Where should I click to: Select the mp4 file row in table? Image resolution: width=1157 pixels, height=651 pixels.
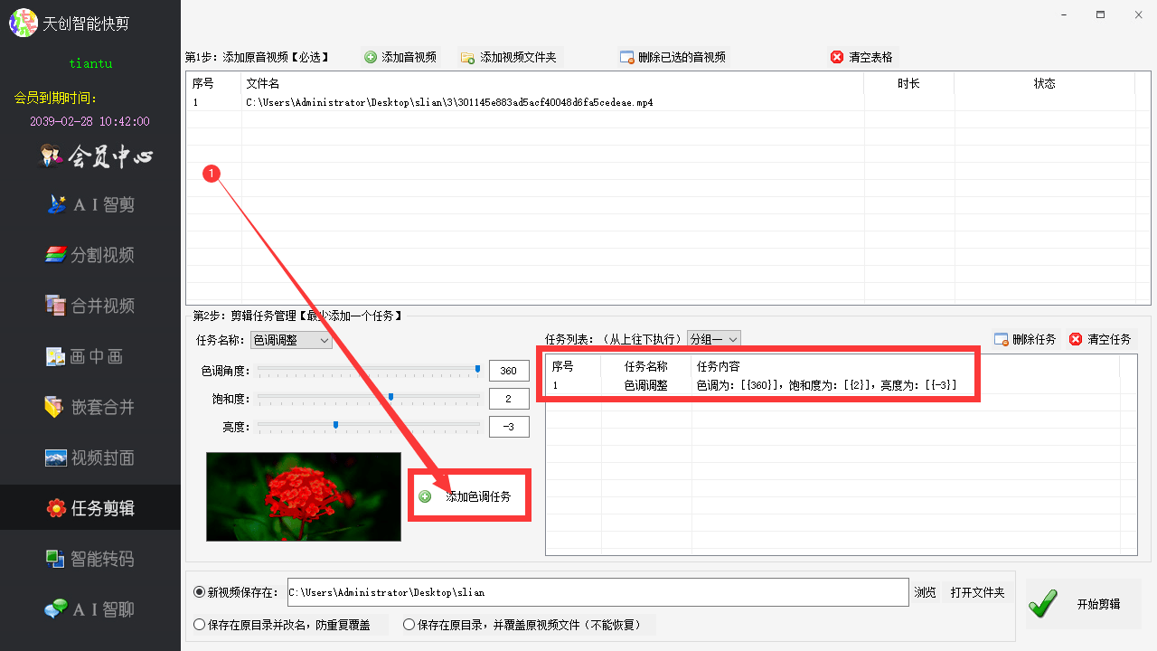click(661, 103)
